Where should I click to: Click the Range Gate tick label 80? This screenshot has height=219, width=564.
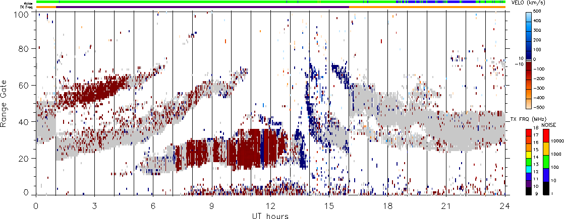[23, 48]
